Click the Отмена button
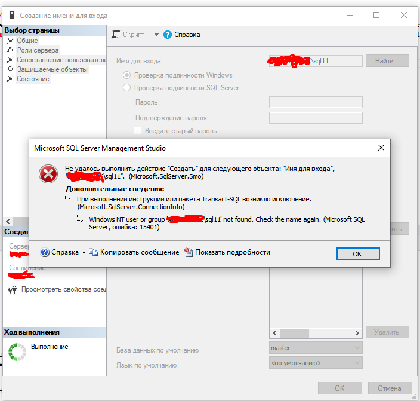 390,388
